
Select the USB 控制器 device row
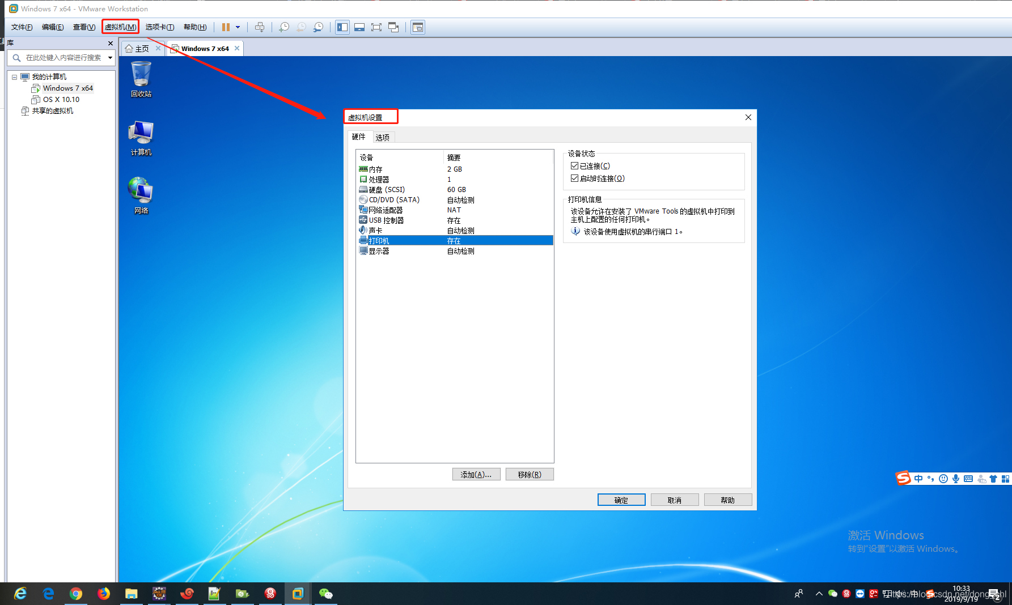(x=455, y=220)
